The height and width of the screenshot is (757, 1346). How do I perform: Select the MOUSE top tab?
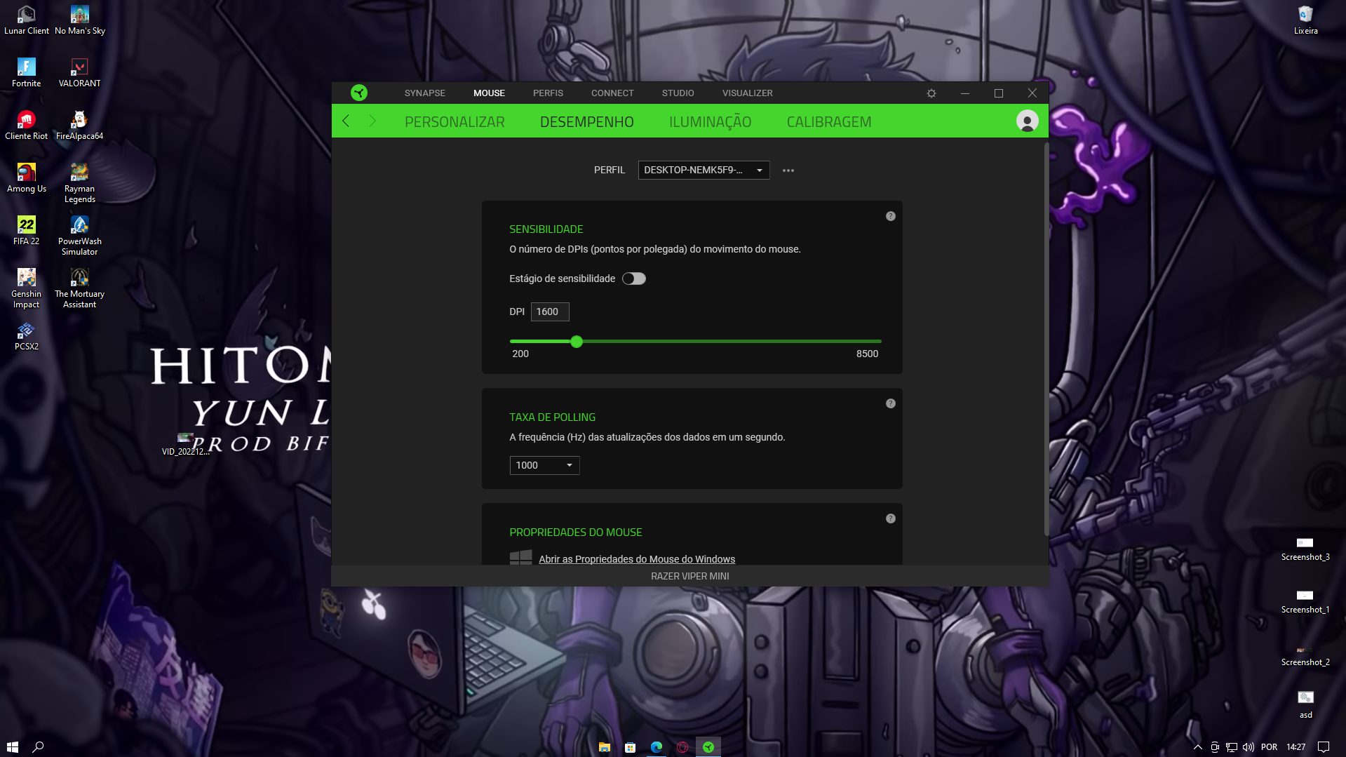(489, 93)
